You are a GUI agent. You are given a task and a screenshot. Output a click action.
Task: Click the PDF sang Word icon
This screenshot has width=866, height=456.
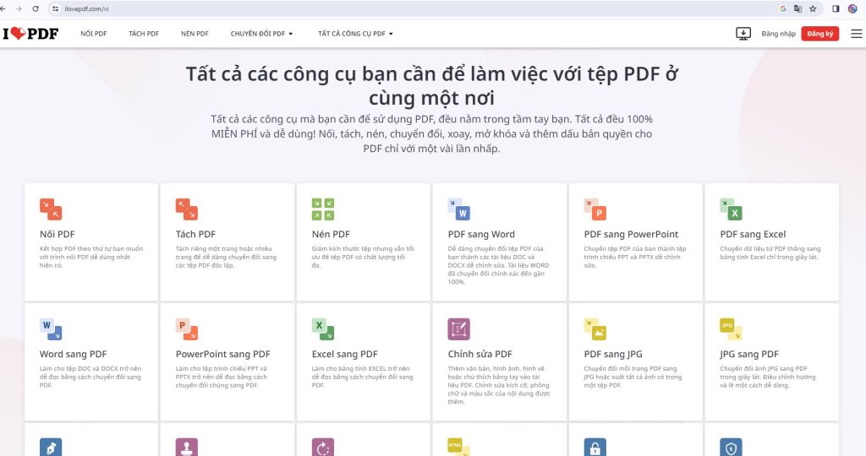point(459,209)
